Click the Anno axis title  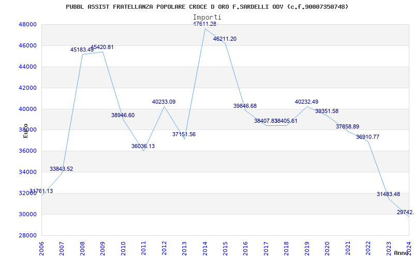[x=401, y=253]
